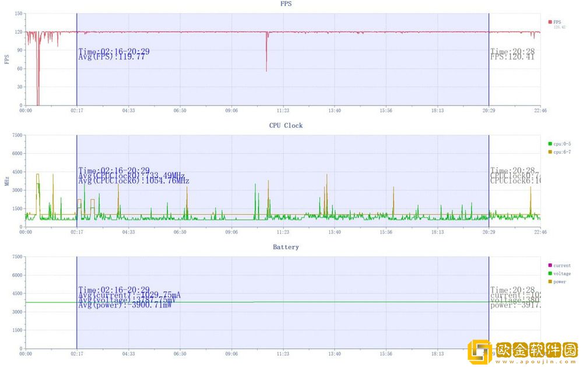Click the FPS chart title

286,3
